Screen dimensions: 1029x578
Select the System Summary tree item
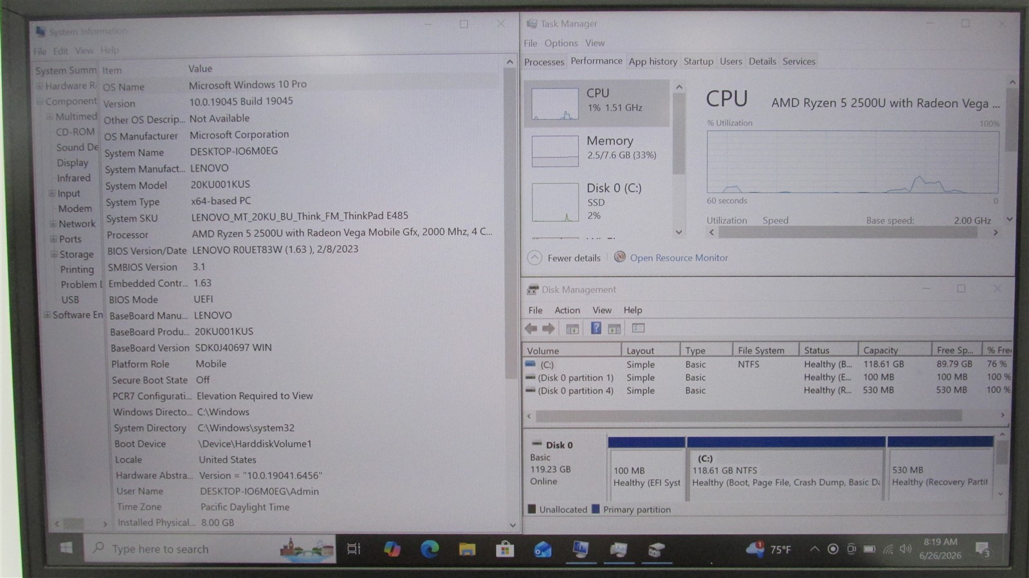pyautogui.click(x=66, y=71)
